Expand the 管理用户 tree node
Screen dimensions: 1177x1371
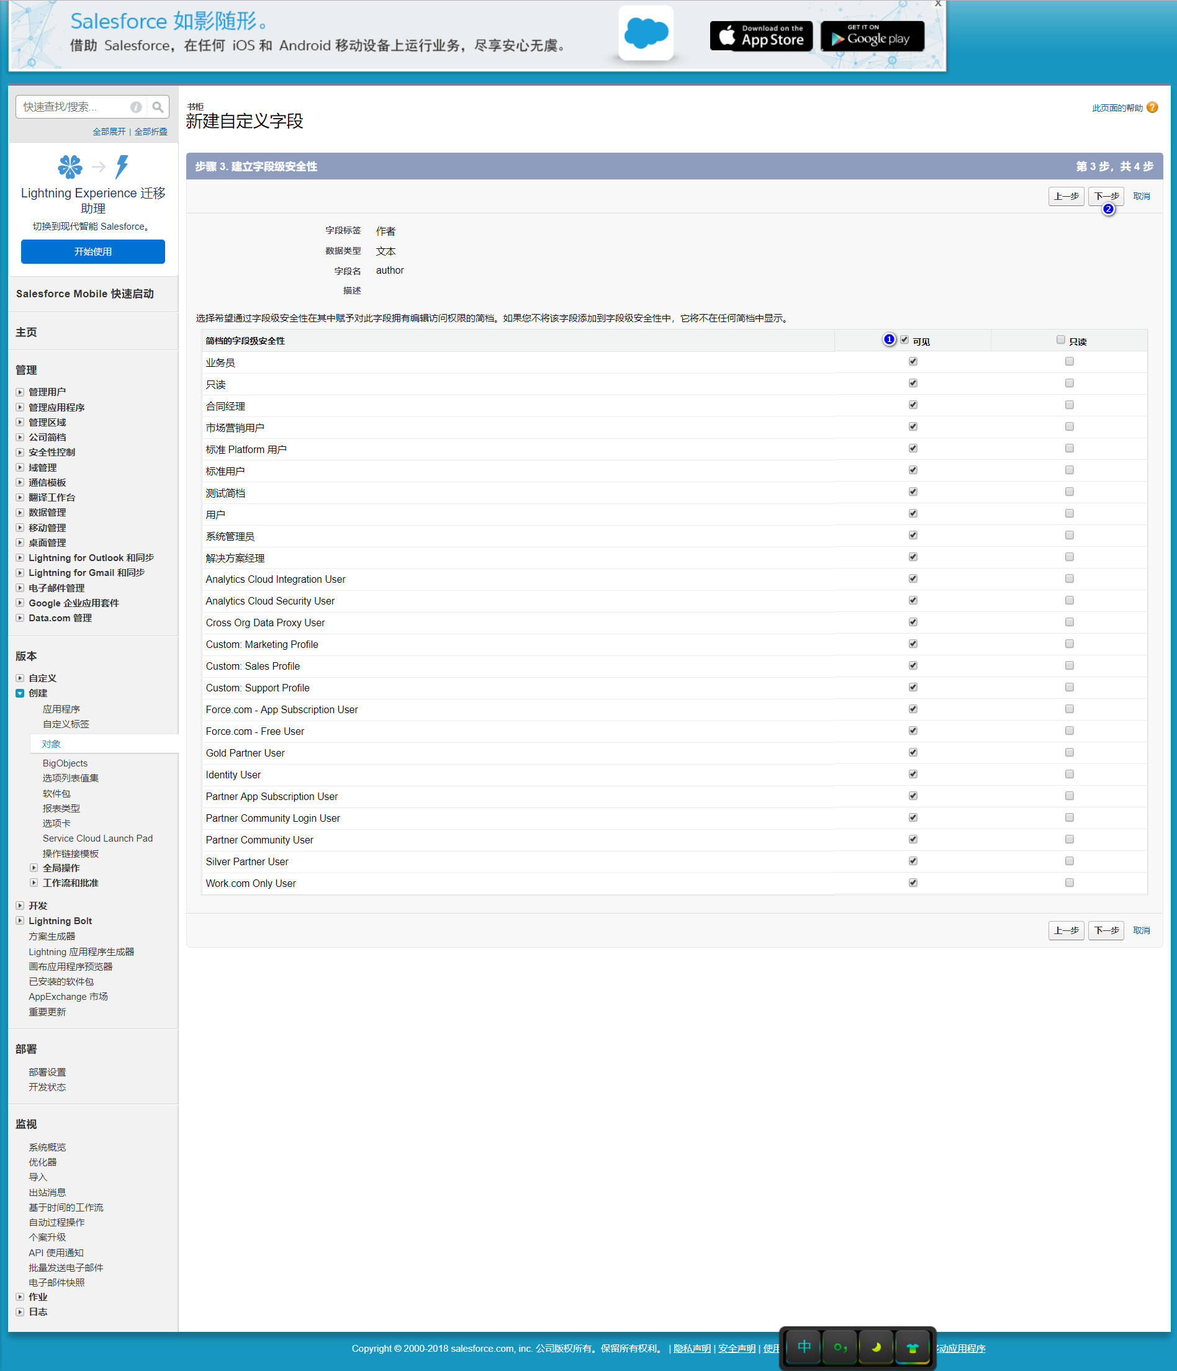pos(20,392)
